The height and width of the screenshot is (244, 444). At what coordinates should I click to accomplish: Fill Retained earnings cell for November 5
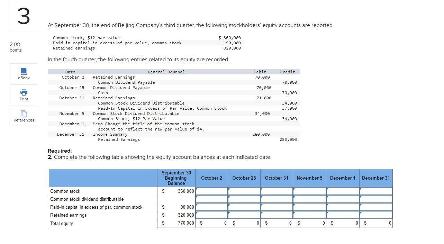point(309,215)
